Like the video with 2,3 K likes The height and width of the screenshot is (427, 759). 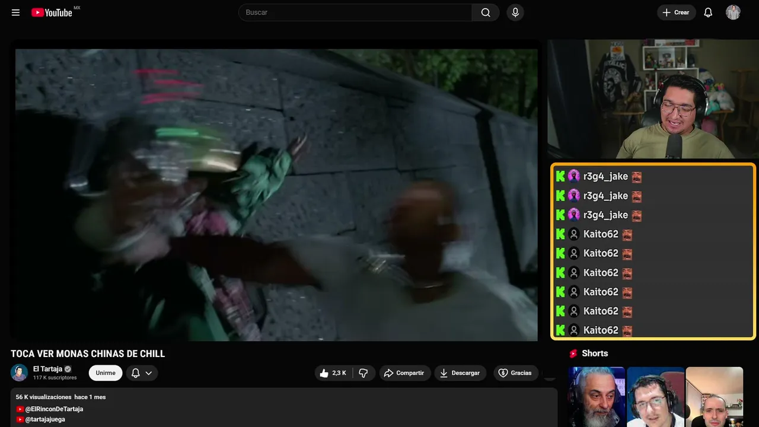(334, 373)
